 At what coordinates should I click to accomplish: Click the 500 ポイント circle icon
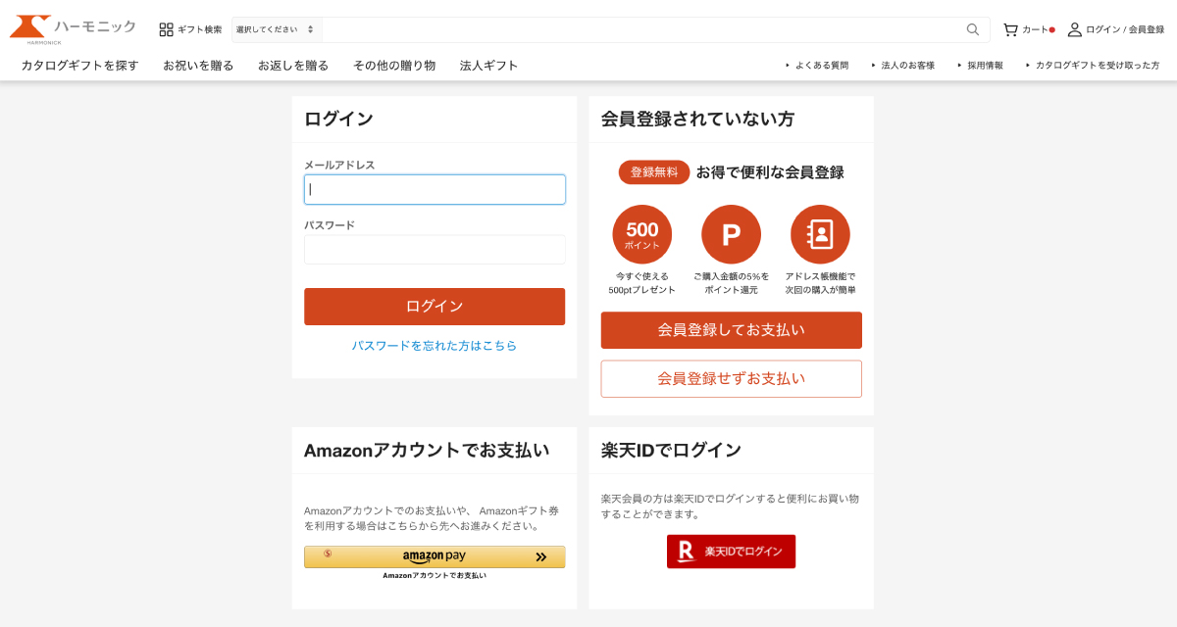[642, 234]
